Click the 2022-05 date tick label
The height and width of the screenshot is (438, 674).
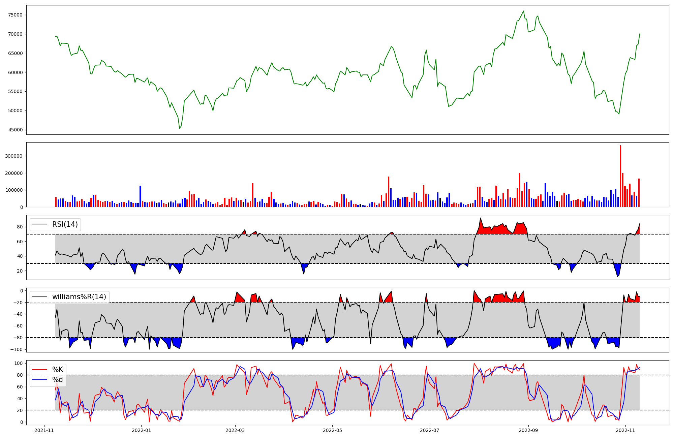click(333, 430)
